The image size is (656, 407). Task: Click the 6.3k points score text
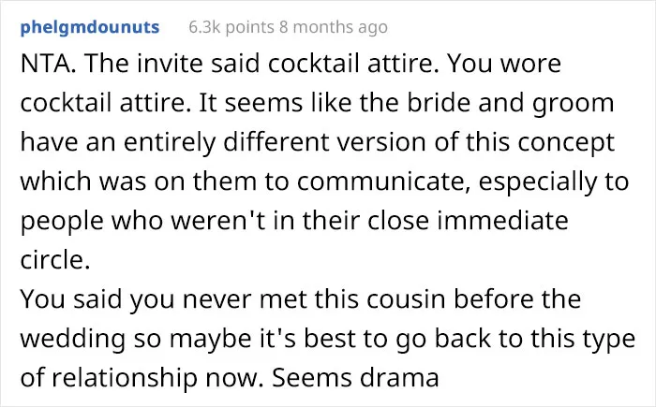coord(231,27)
